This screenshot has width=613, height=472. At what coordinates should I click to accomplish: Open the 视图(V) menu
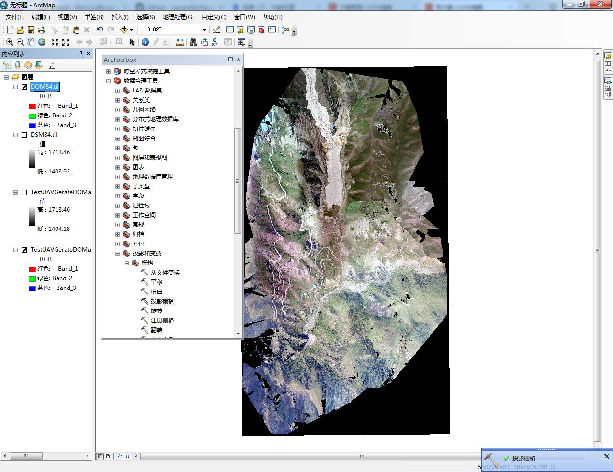coord(67,17)
